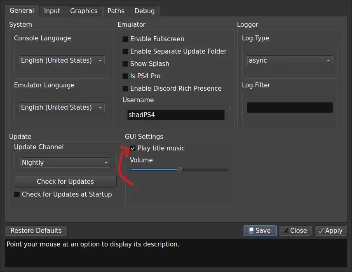The image size is (352, 272).
Task: Enable Fullscreen checkbox
Action: (x=125, y=39)
